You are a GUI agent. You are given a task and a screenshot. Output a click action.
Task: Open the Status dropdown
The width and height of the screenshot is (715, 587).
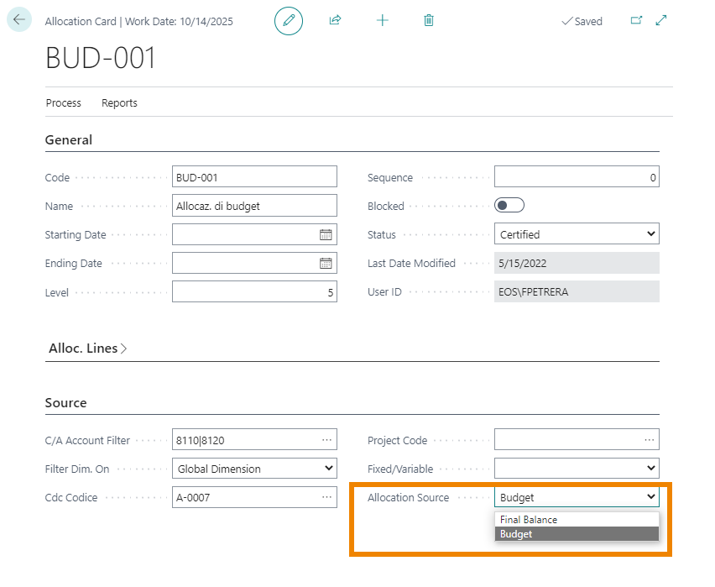coord(577,234)
